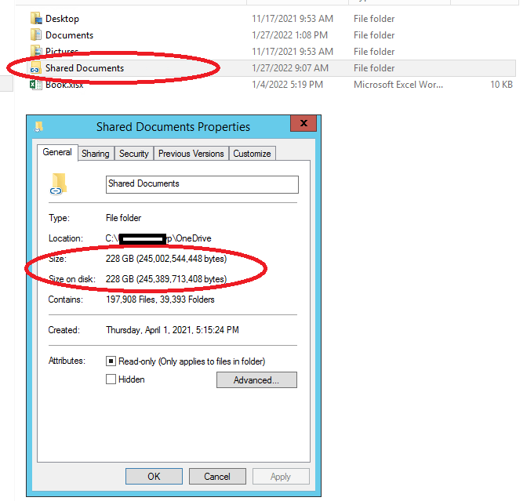Viewport: 527px width, 501px height.
Task: Click the folder name text field
Action: [202, 184]
